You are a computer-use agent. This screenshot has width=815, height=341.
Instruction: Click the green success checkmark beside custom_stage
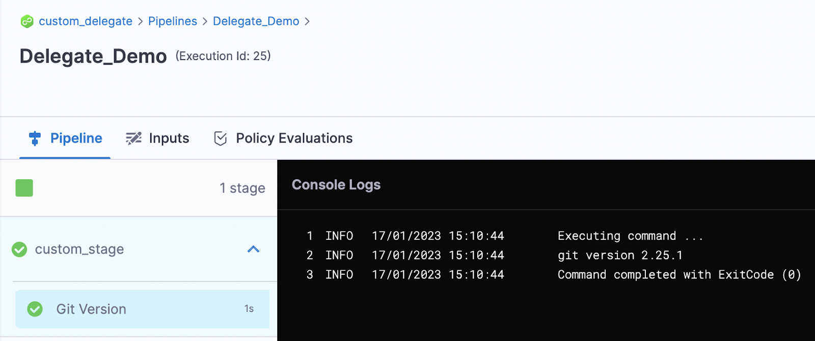tap(19, 249)
